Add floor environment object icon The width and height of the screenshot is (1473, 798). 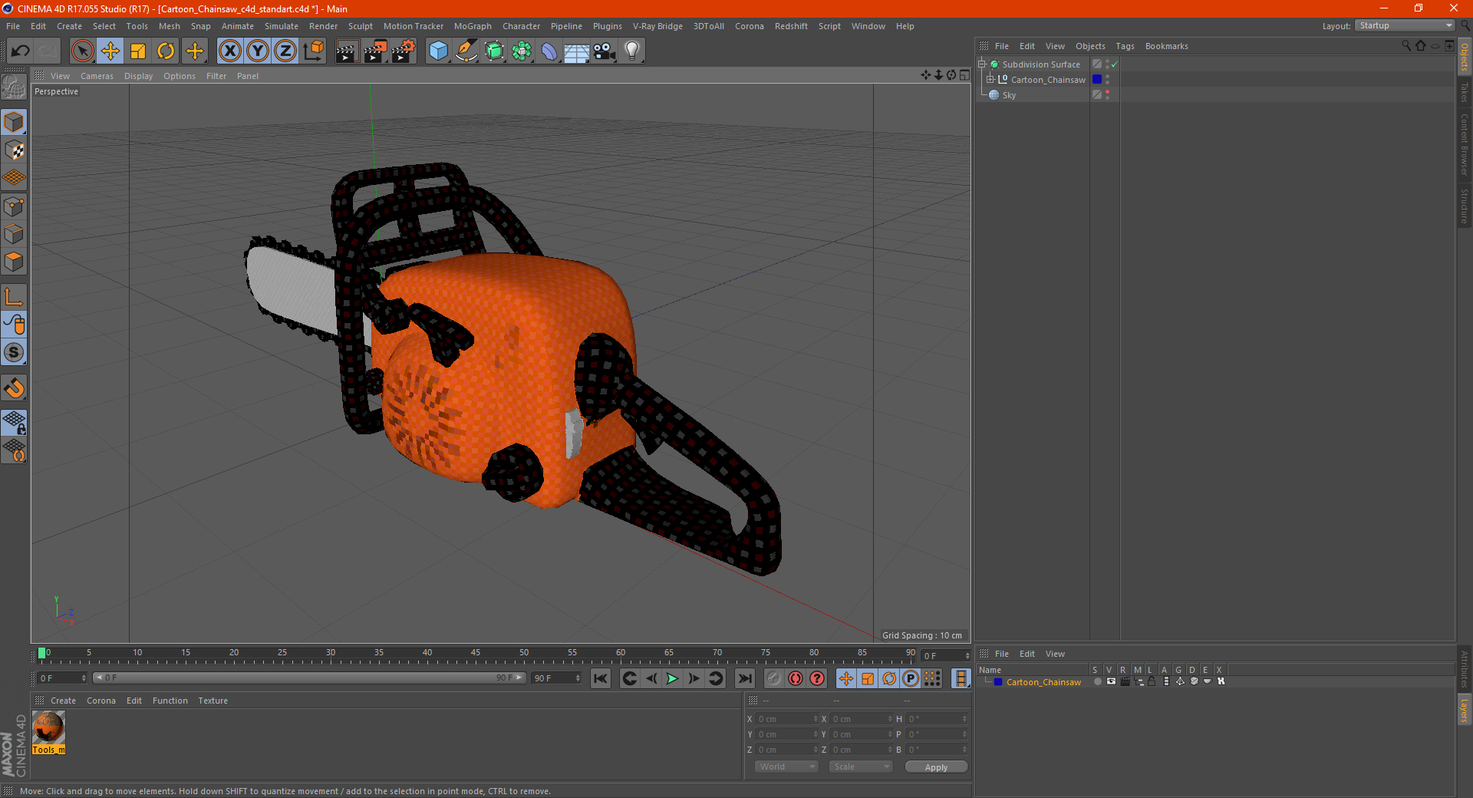[x=576, y=51]
